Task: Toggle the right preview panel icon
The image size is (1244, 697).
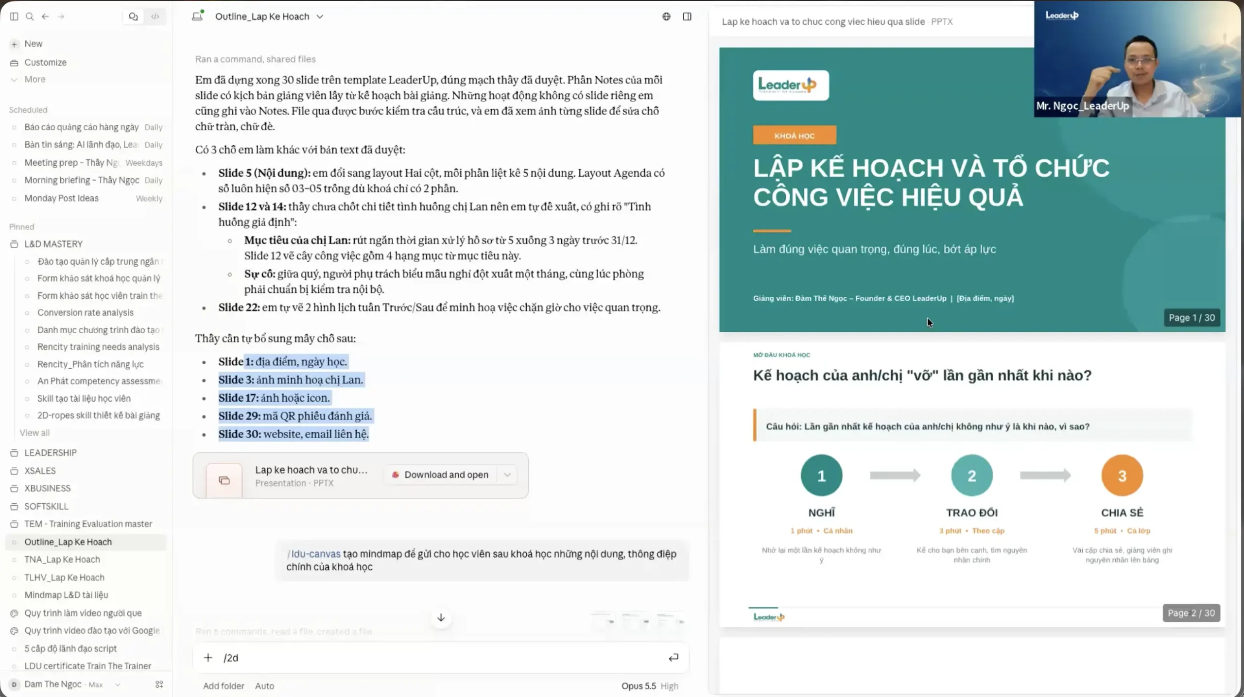Action: pos(687,17)
